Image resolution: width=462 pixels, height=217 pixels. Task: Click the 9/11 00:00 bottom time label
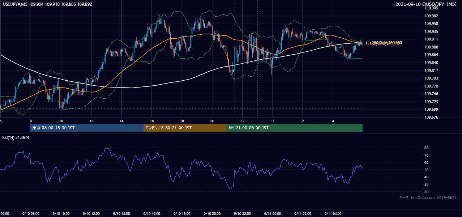click(x=272, y=214)
